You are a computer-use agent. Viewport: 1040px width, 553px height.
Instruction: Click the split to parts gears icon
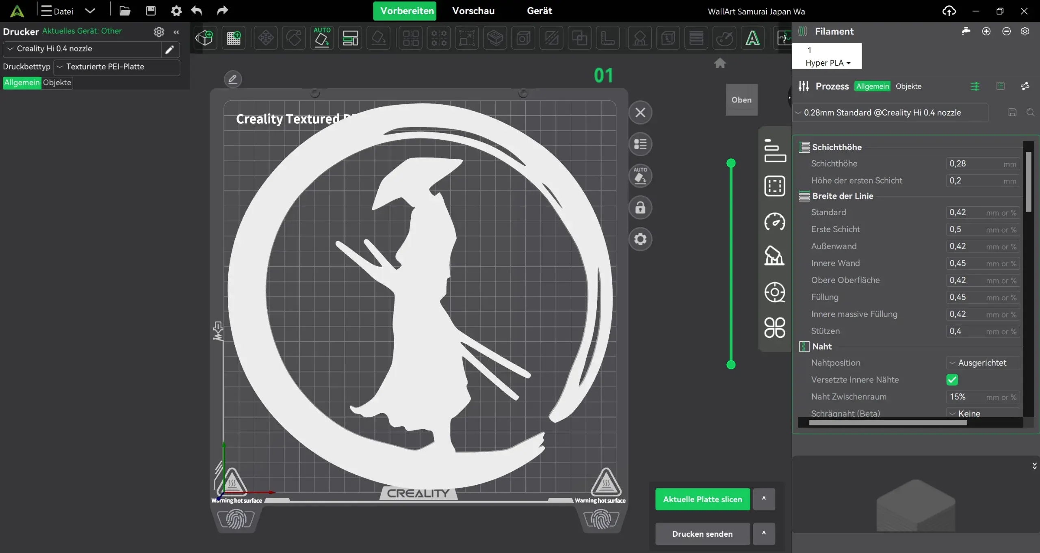click(439, 38)
